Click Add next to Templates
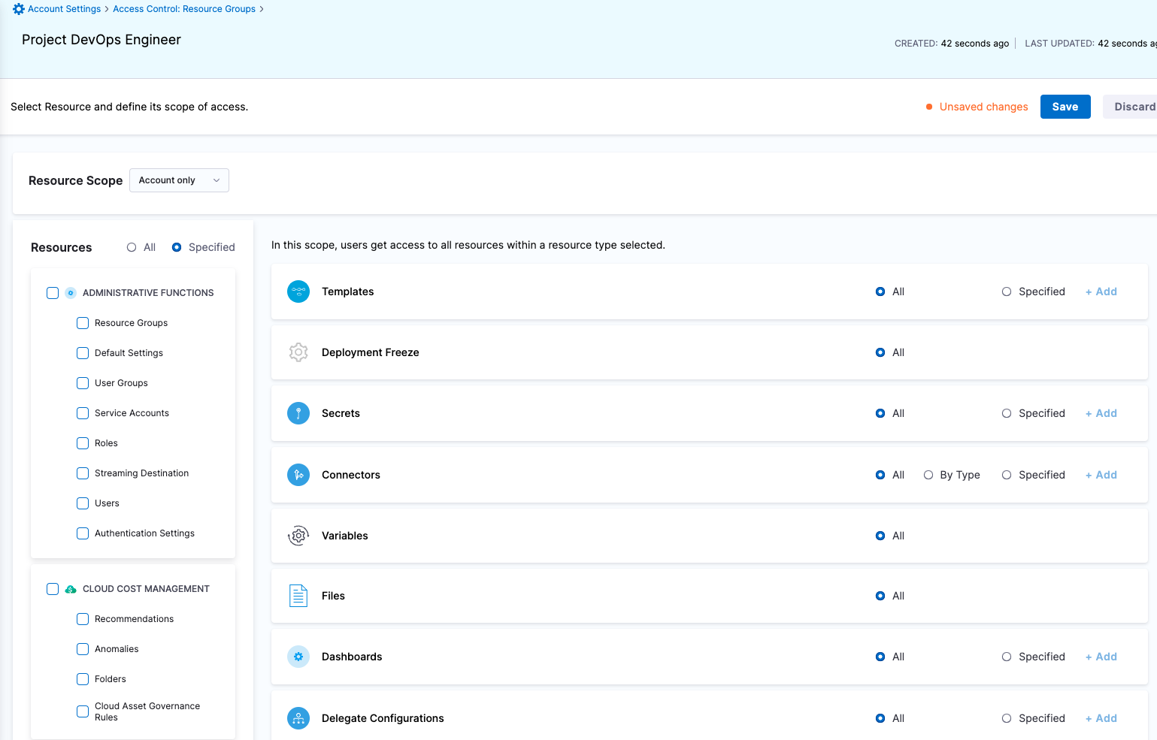The image size is (1157, 740). click(x=1101, y=291)
